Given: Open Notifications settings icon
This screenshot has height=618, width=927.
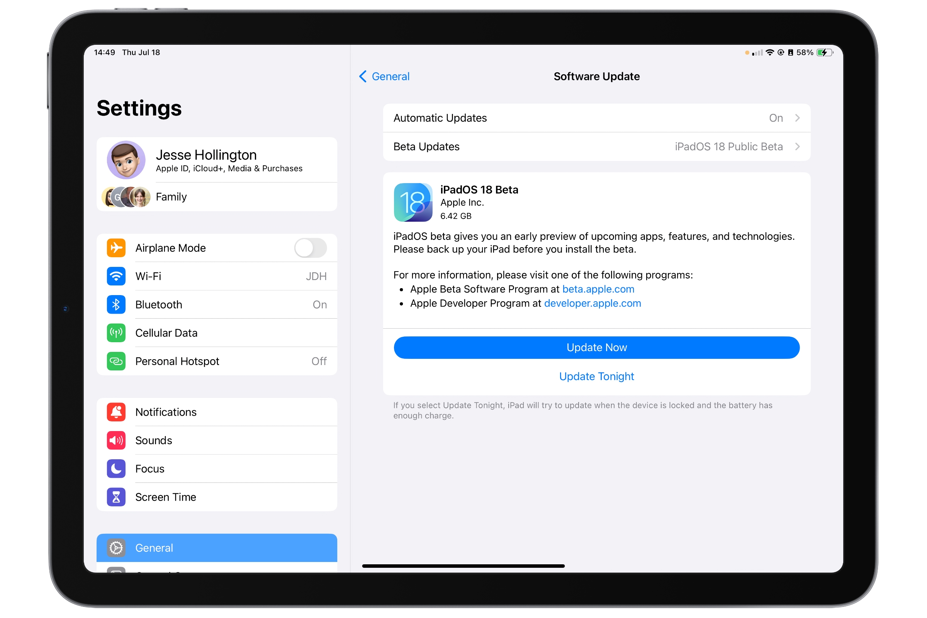Looking at the screenshot, I should (x=116, y=412).
